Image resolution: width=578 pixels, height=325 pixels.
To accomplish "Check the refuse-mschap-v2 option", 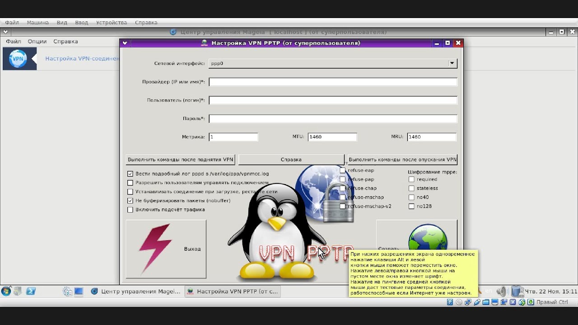I will tap(343, 206).
